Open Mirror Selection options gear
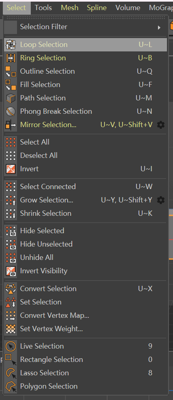 [x=161, y=125]
